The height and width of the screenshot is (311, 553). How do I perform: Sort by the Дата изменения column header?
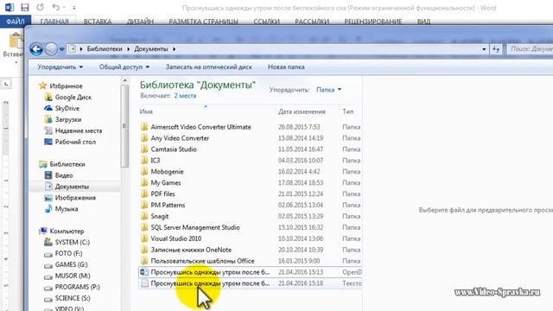click(302, 111)
